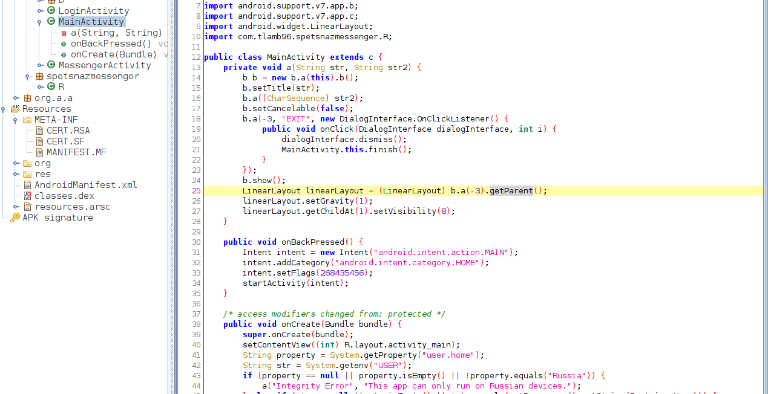Click the spetsnazmessenger package icon
This screenshot has width=768, height=394.
(x=39, y=76)
